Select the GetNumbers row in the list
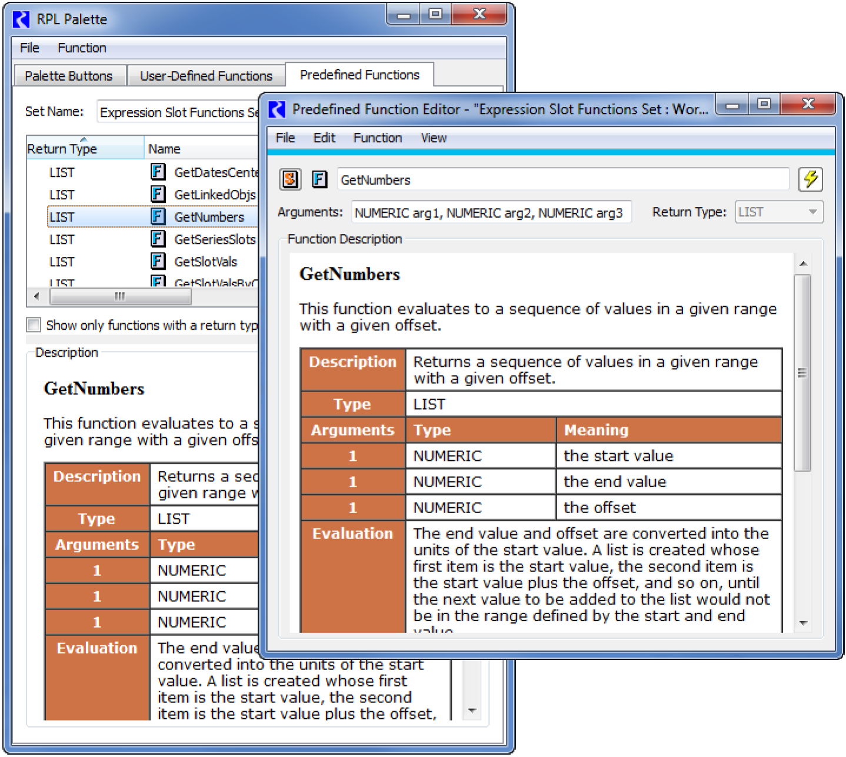The width and height of the screenshot is (846, 757). 209,217
